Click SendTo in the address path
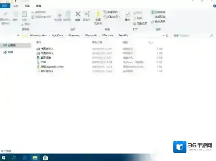216x161 pixels. [123, 36]
